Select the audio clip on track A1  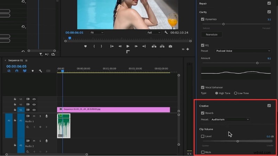64,126
